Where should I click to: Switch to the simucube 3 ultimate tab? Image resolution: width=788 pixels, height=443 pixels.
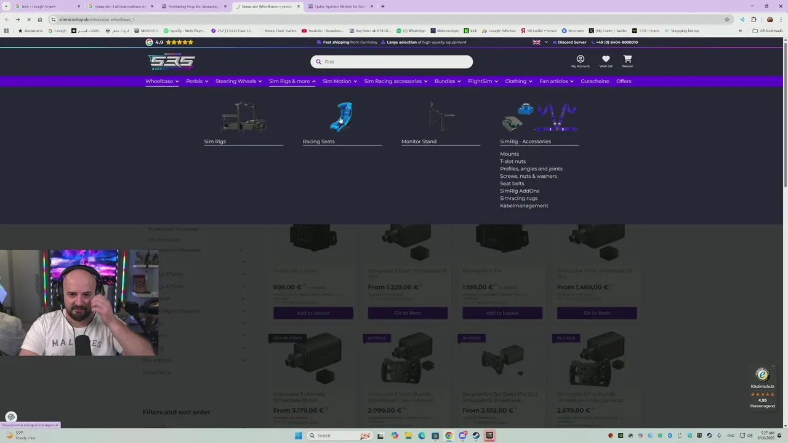tap(120, 6)
